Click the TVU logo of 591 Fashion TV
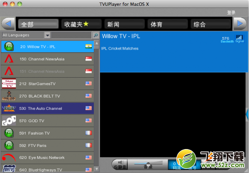This screenshot has height=173, width=249. click(x=9, y=133)
